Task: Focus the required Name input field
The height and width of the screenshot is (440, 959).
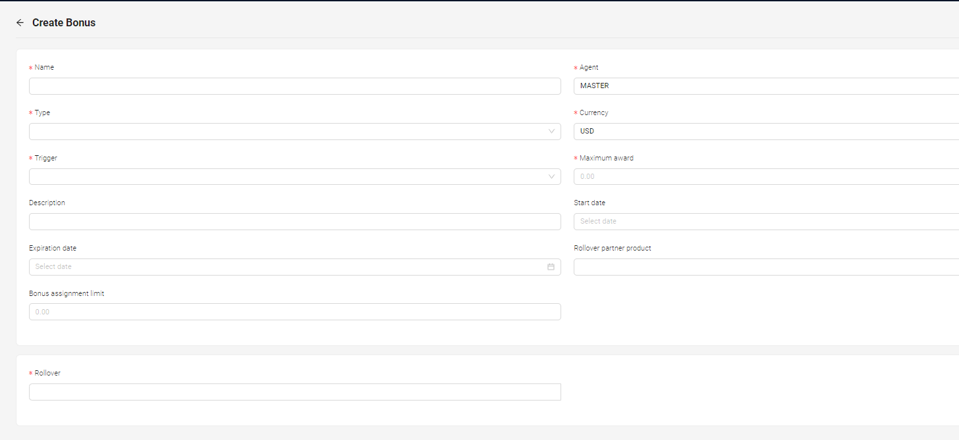Action: [x=295, y=86]
